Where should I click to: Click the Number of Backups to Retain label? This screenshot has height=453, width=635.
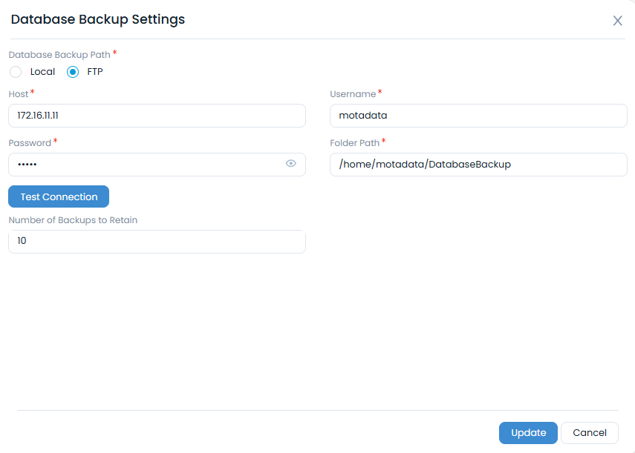point(73,220)
